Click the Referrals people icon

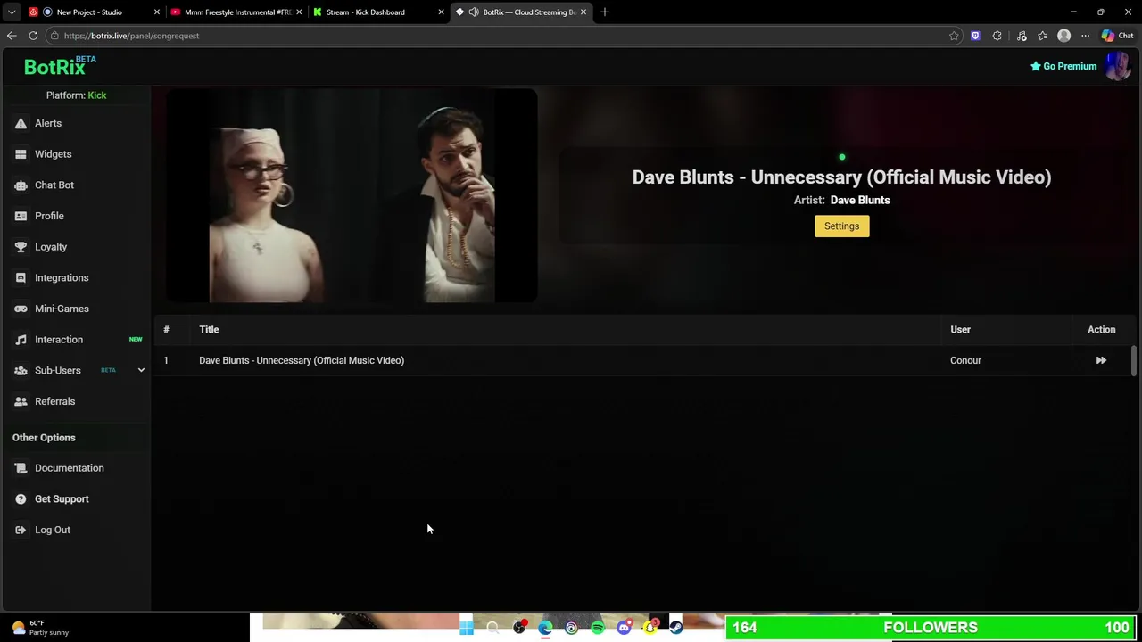(21, 401)
